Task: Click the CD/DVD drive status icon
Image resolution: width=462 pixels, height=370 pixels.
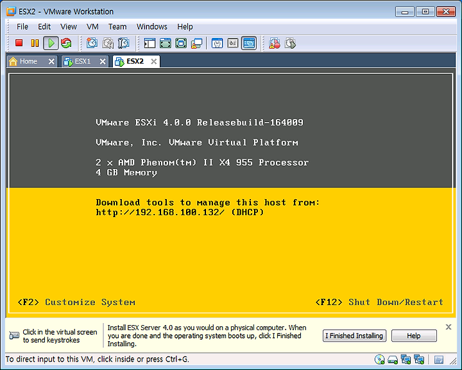Action: coord(379,359)
